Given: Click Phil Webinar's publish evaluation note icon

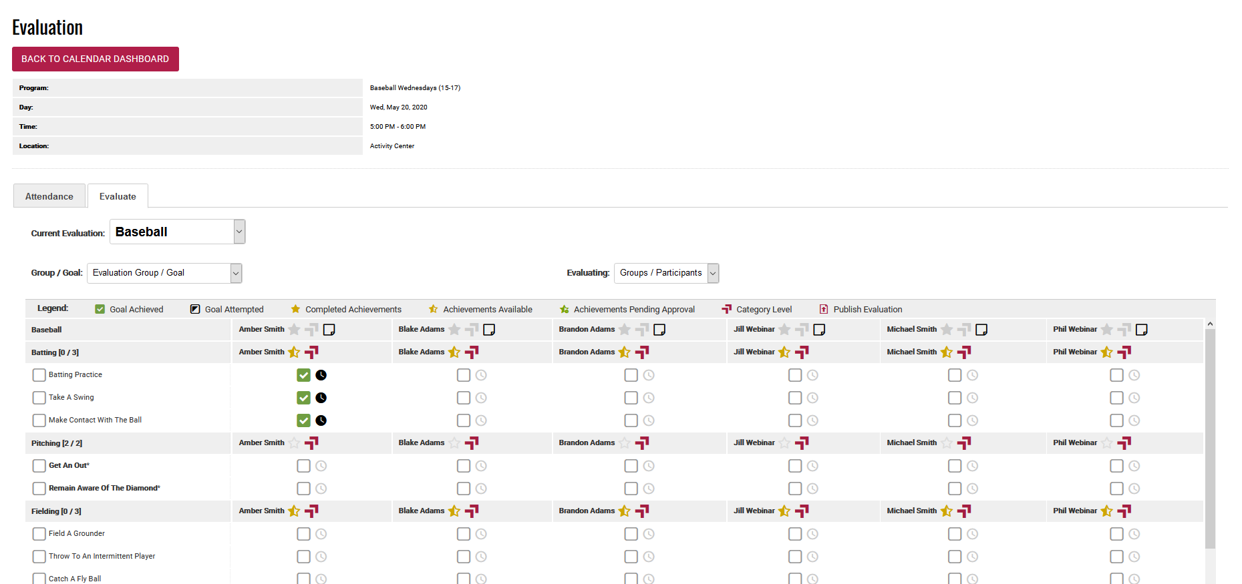Looking at the screenshot, I should [x=1142, y=330].
